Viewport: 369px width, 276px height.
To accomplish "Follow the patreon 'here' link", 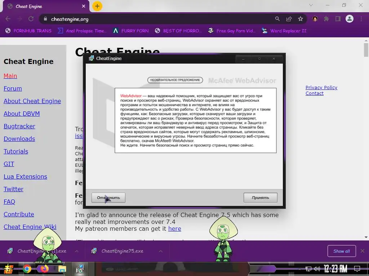I will (x=175, y=229).
